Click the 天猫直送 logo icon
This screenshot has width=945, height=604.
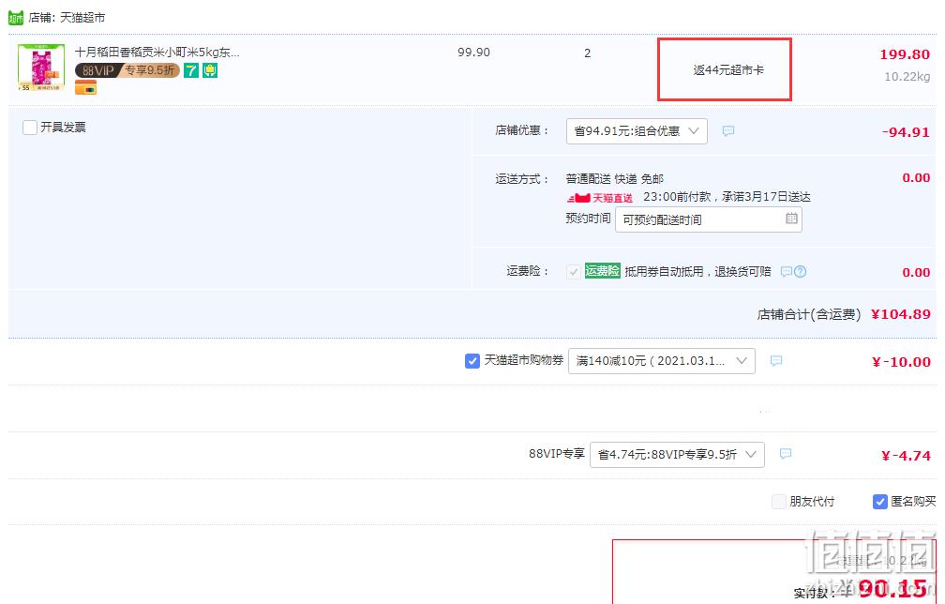600,198
